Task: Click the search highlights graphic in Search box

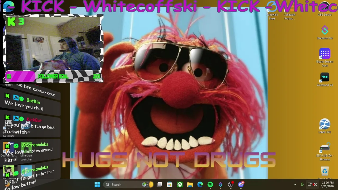Action: coord(147,184)
